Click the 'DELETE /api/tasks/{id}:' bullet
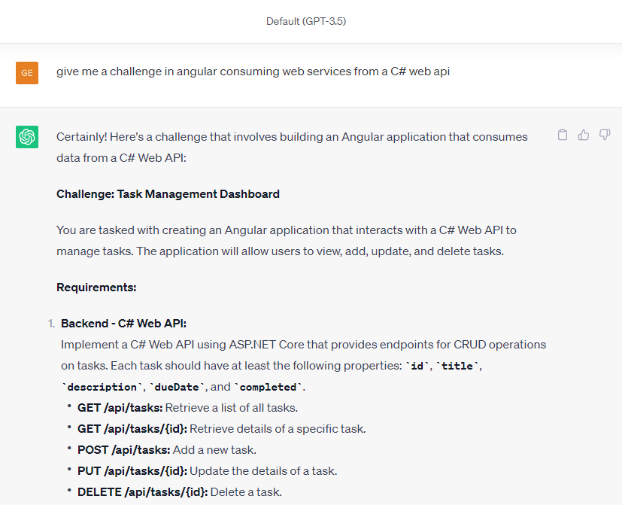The width and height of the screenshot is (622, 505). [142, 492]
